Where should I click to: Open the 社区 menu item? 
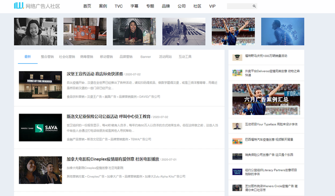coord(197,6)
